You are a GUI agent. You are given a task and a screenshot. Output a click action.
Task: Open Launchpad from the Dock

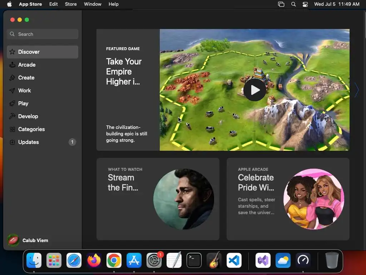point(54,260)
